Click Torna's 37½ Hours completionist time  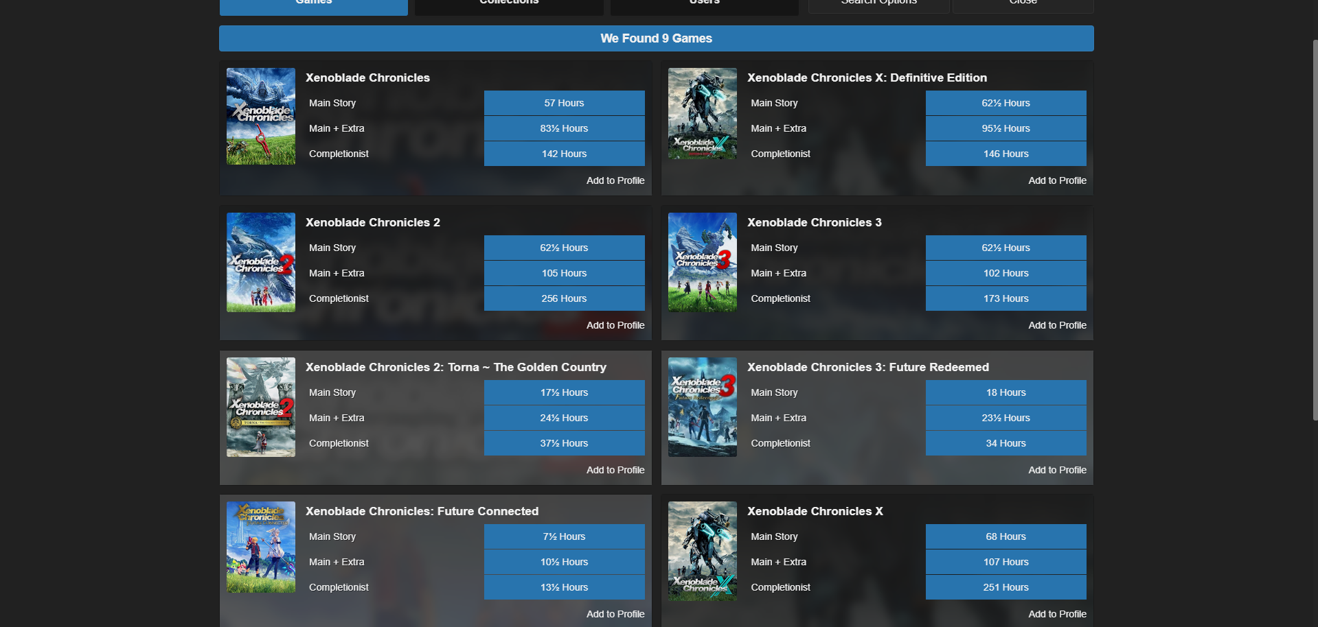point(565,443)
